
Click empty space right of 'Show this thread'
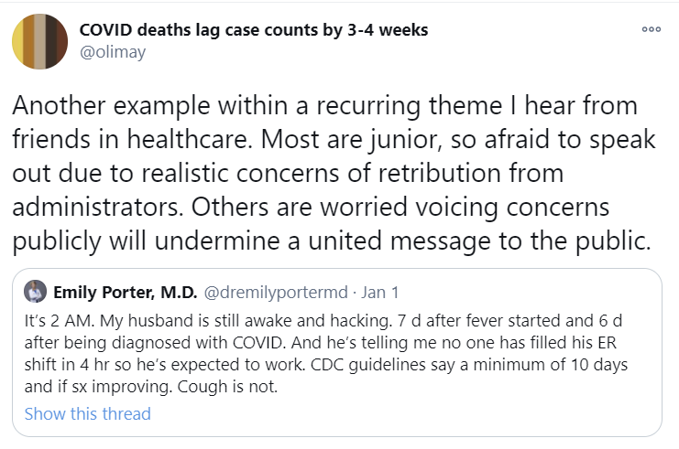[412, 413]
